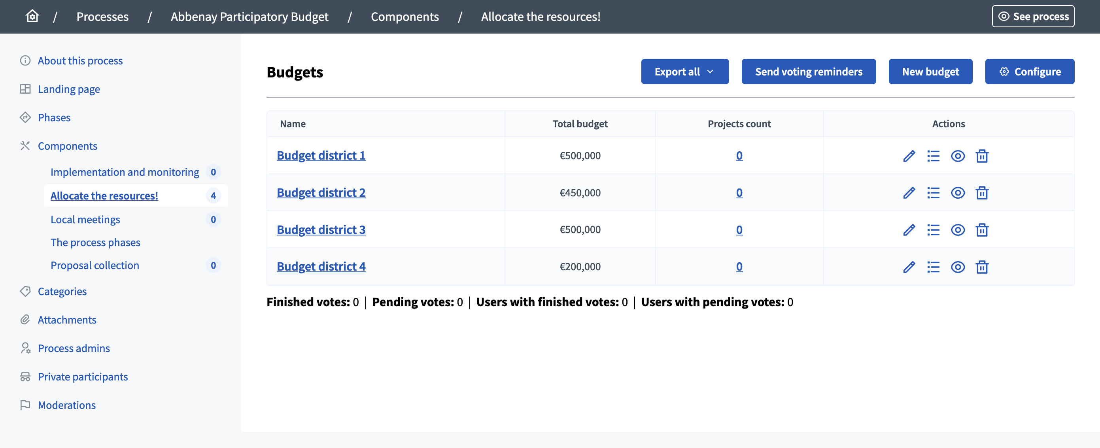Click the New budget button
This screenshot has width=1100, height=448.
coord(930,72)
